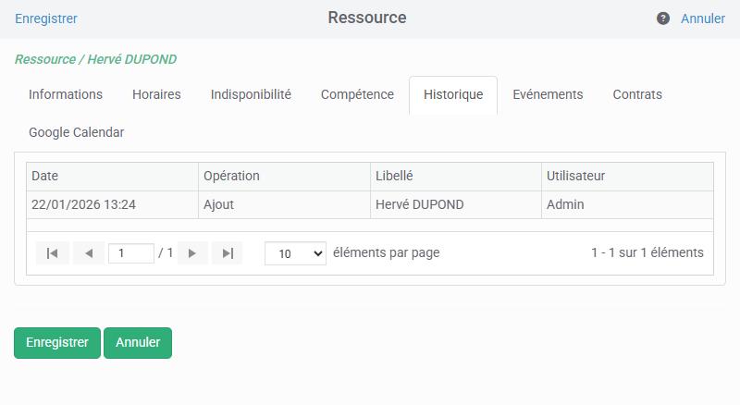Click the green Annuler button
This screenshot has width=740, height=405.
(x=138, y=343)
